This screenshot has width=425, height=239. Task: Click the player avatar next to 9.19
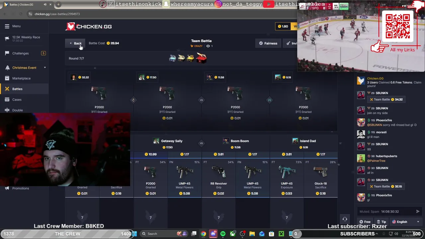point(278,77)
